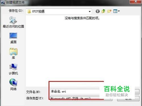142x106 pixels.
Task: Open the view menu icon
Action: [x=115, y=11]
